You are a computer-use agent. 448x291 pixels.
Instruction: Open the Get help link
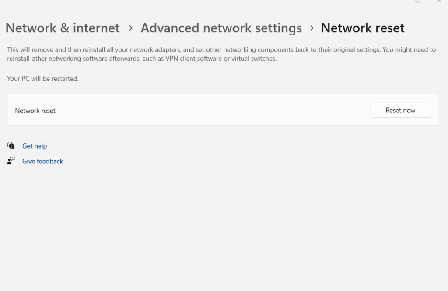pyautogui.click(x=35, y=145)
